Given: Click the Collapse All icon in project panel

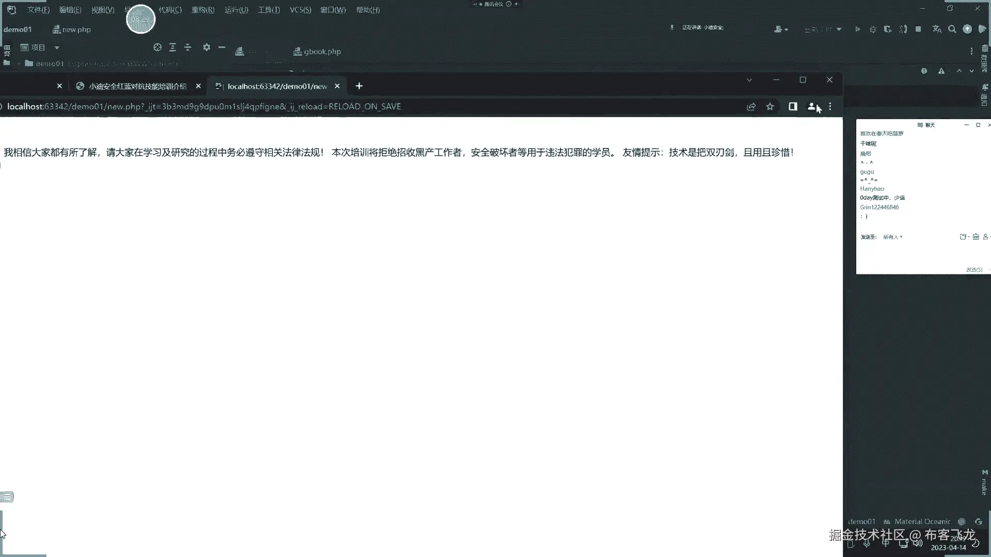Looking at the screenshot, I should click(188, 47).
